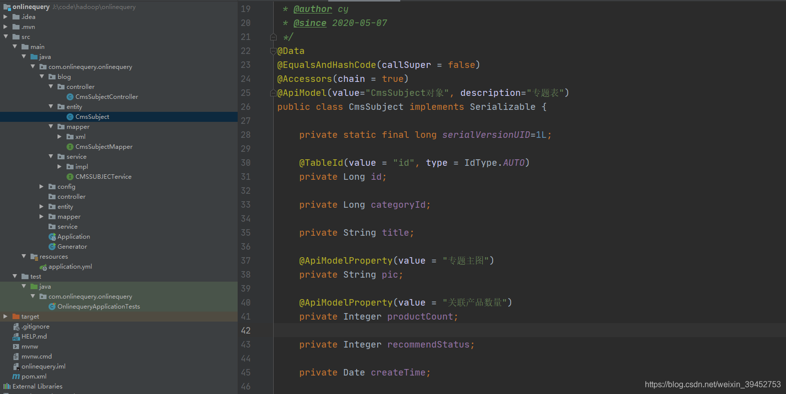The height and width of the screenshot is (394, 786).
Task: Click the @EqualsAndHashCode annotation
Action: point(327,65)
